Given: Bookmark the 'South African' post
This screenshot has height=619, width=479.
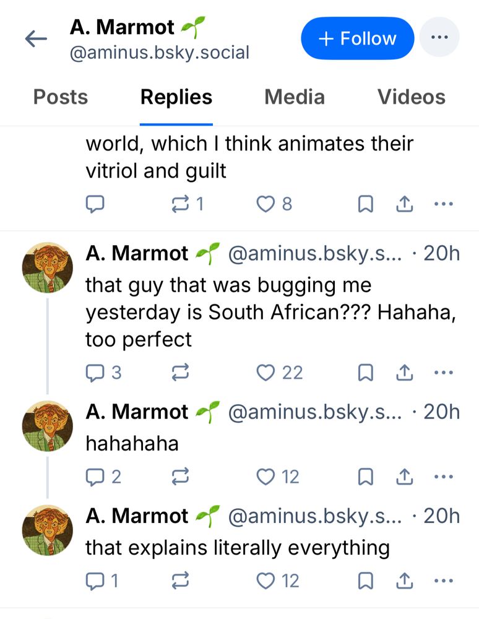Looking at the screenshot, I should click(x=366, y=372).
